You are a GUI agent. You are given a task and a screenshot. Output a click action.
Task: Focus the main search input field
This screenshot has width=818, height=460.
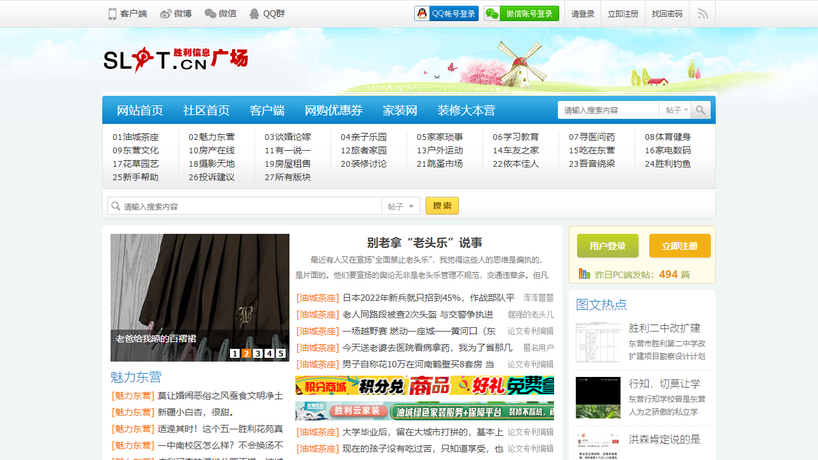tap(245, 206)
